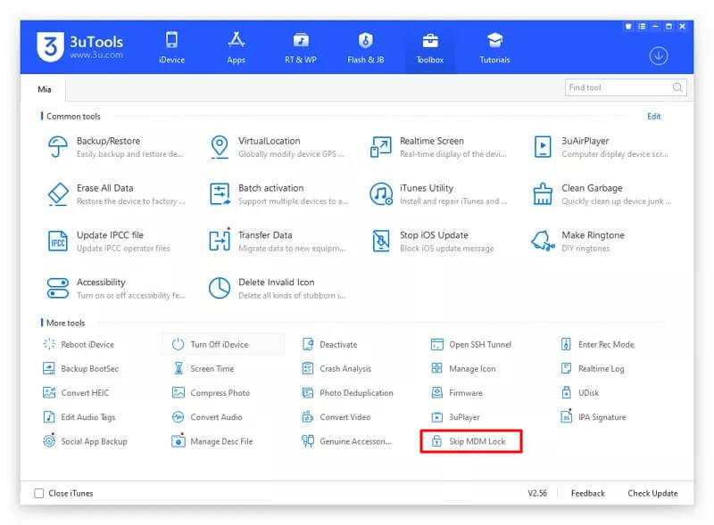Viewport: 714px width, 525px height.
Task: Switch to the iDevice tab
Action: click(x=171, y=47)
